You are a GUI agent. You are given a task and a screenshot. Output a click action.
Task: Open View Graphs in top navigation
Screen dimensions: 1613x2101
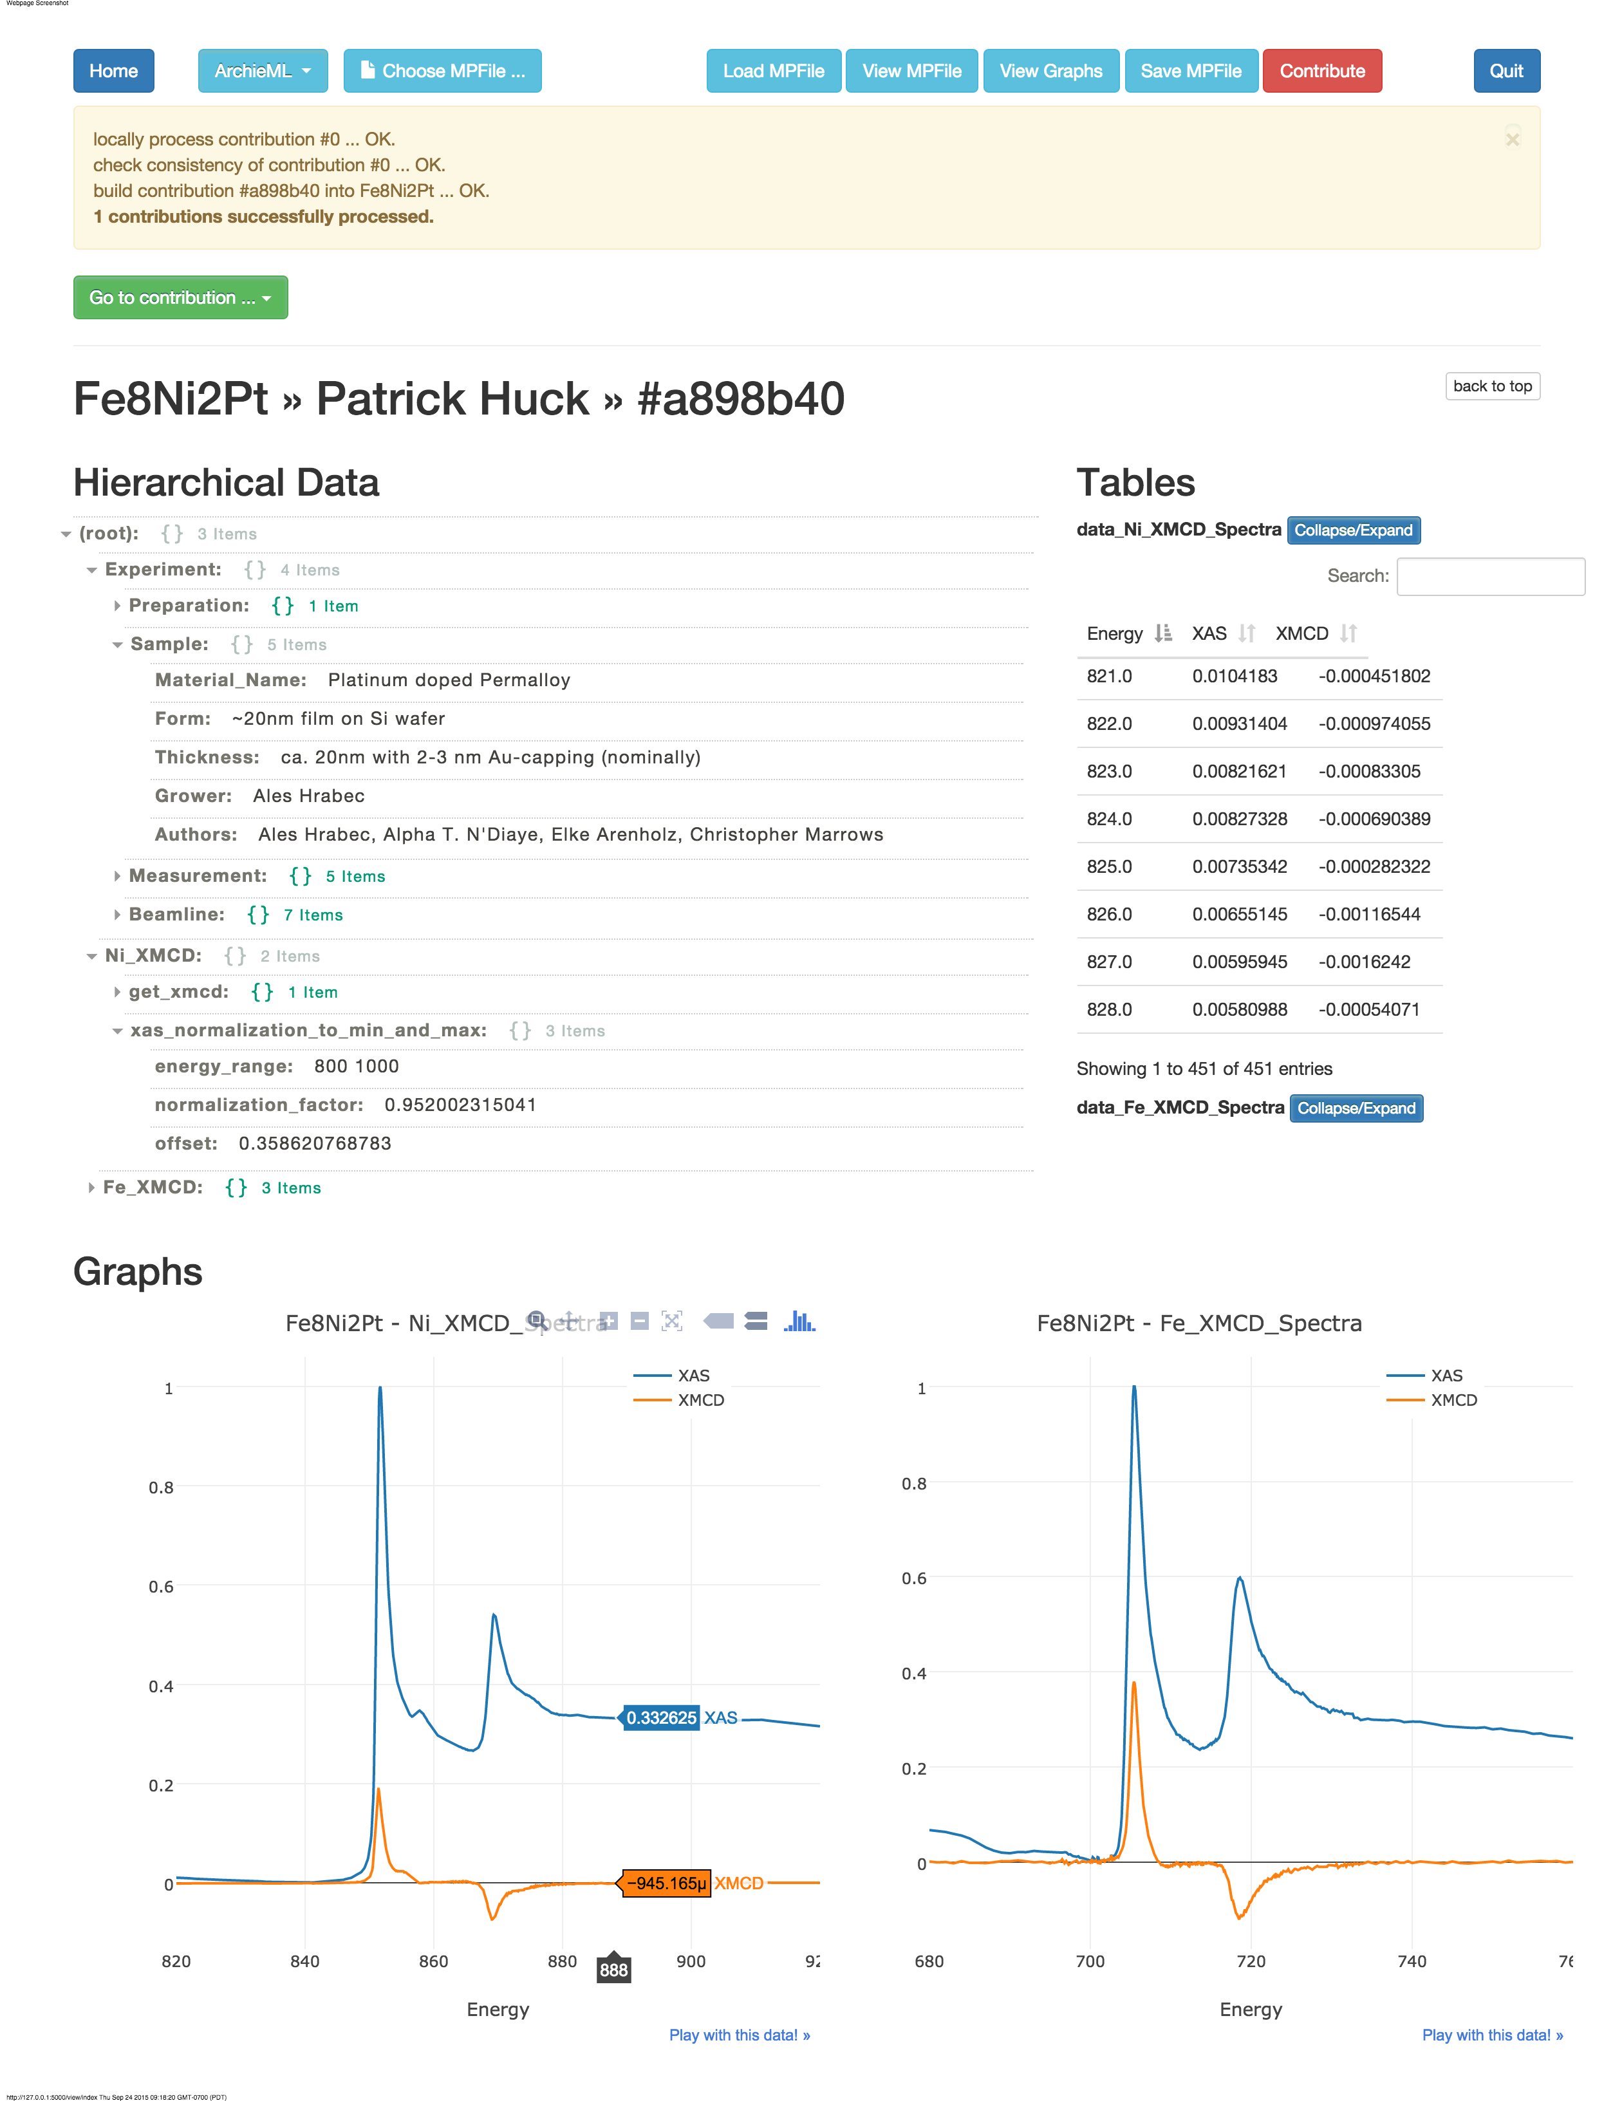1050,71
